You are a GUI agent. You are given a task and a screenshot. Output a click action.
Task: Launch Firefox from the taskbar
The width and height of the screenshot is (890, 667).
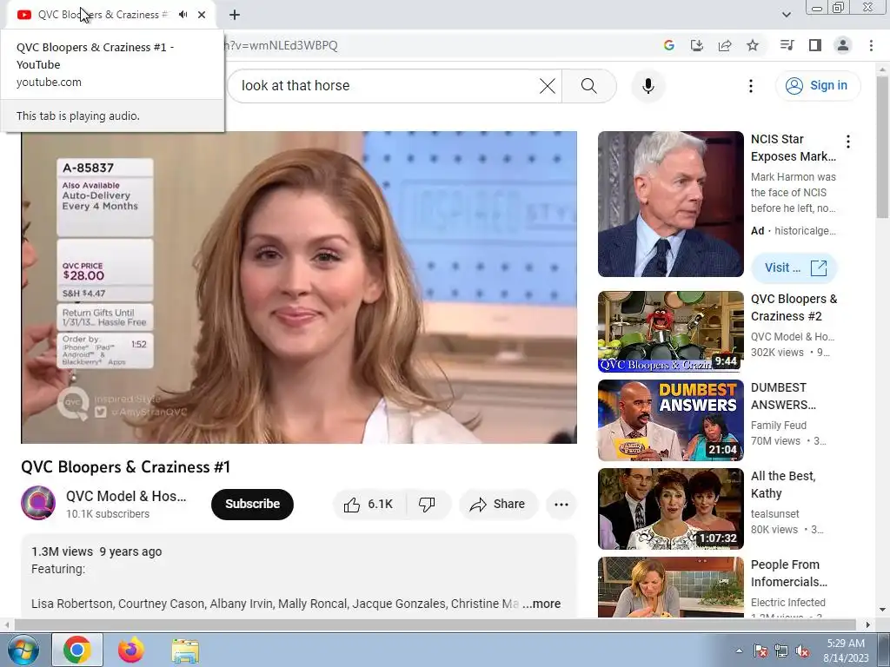coord(131,650)
